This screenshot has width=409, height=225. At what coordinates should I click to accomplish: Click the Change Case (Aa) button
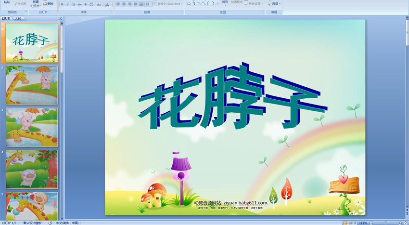99,4
